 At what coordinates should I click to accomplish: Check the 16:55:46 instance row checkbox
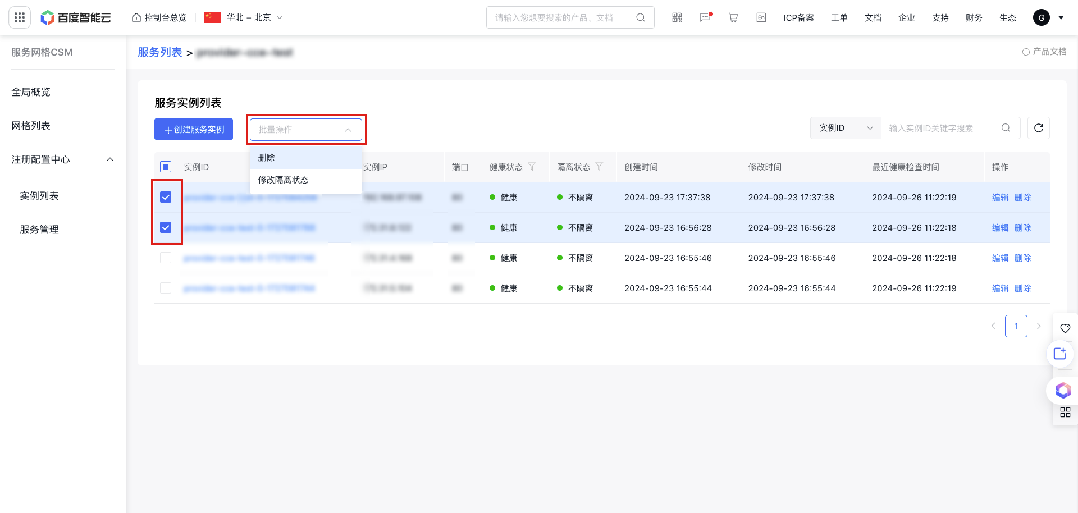pyautogui.click(x=166, y=258)
